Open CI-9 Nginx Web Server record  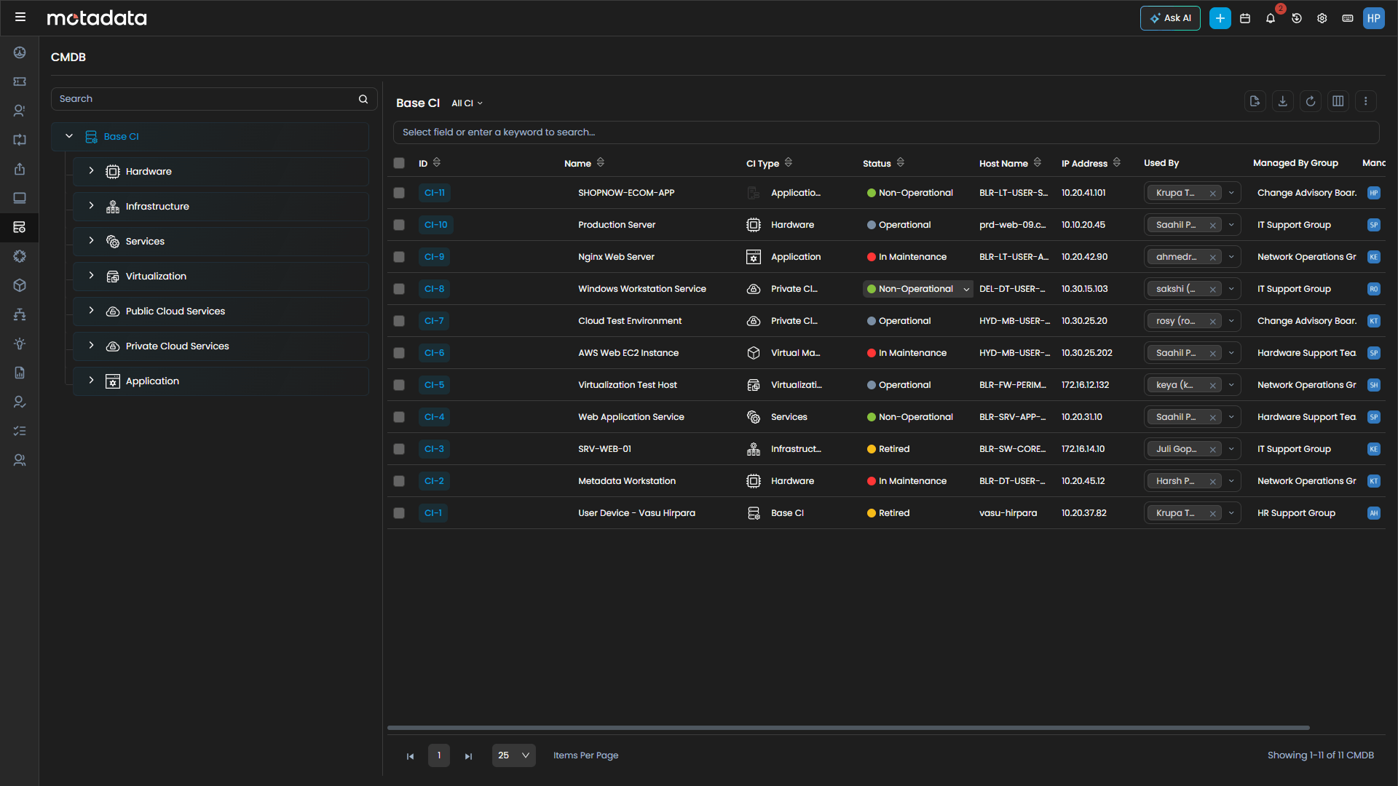pos(434,257)
